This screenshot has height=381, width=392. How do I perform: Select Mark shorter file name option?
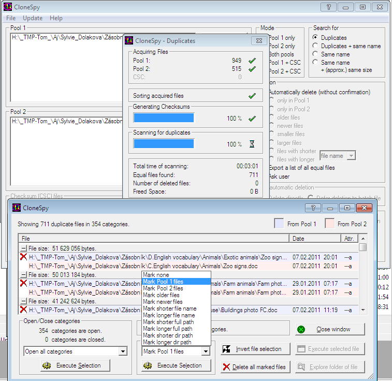[x=169, y=309]
